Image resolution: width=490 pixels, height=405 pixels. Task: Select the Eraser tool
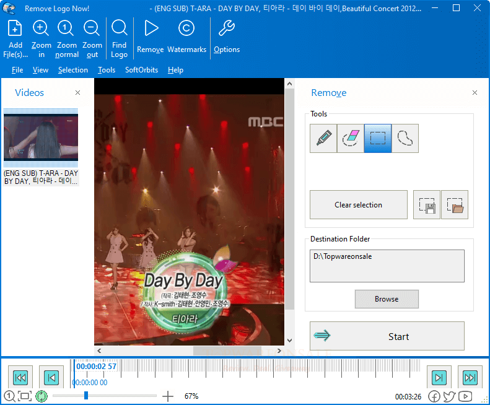[x=351, y=138]
